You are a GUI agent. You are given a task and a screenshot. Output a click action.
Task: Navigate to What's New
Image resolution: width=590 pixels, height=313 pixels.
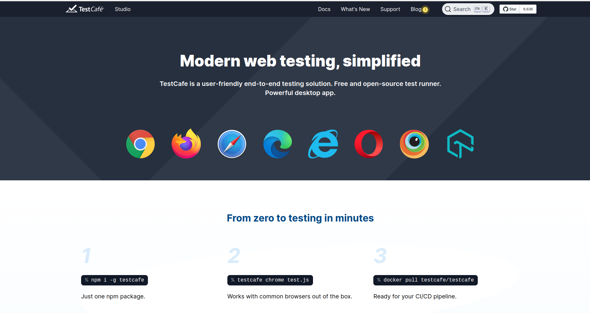tap(355, 9)
